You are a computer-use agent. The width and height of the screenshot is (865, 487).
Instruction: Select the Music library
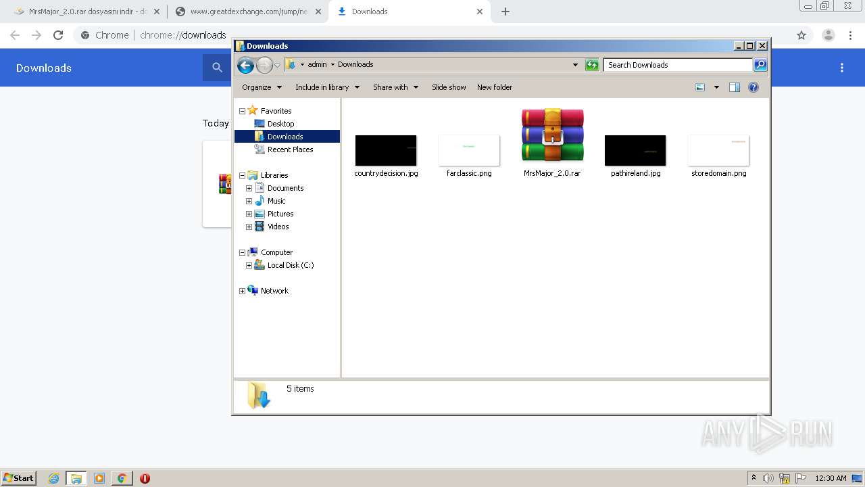276,201
